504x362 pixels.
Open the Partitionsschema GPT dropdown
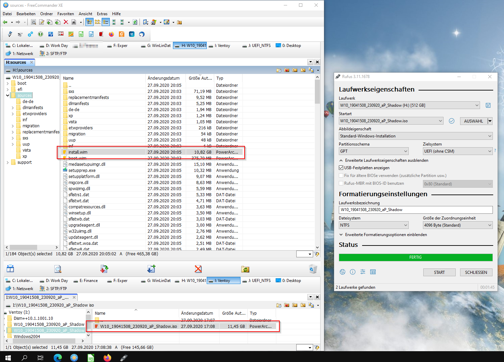point(374,151)
